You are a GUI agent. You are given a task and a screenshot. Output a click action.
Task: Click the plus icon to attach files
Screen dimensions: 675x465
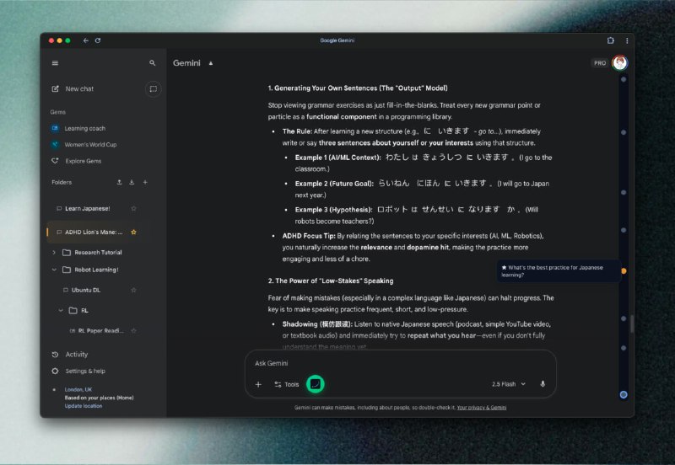258,384
